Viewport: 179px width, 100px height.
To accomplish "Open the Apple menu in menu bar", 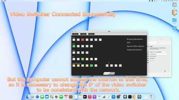I will [x=2, y=1].
